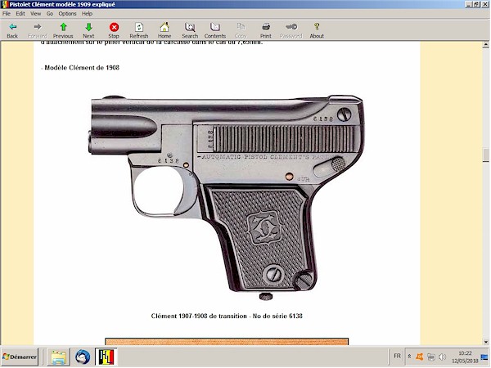The height and width of the screenshot is (368, 491).
Task: Launch Thunderbird from the taskbar
Action: coord(83,357)
